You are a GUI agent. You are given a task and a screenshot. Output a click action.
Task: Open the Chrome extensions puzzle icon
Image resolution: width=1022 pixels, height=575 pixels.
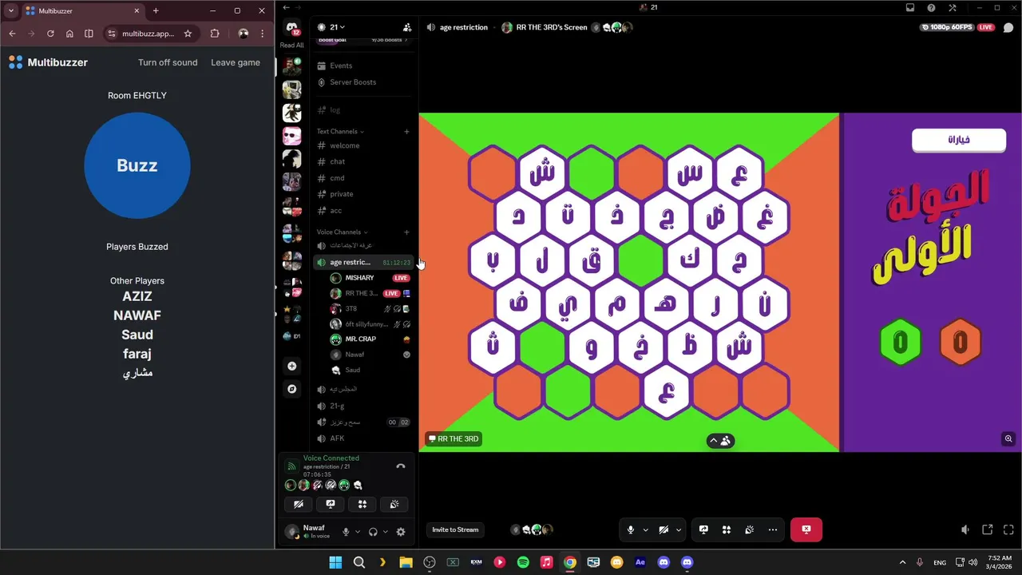click(215, 34)
